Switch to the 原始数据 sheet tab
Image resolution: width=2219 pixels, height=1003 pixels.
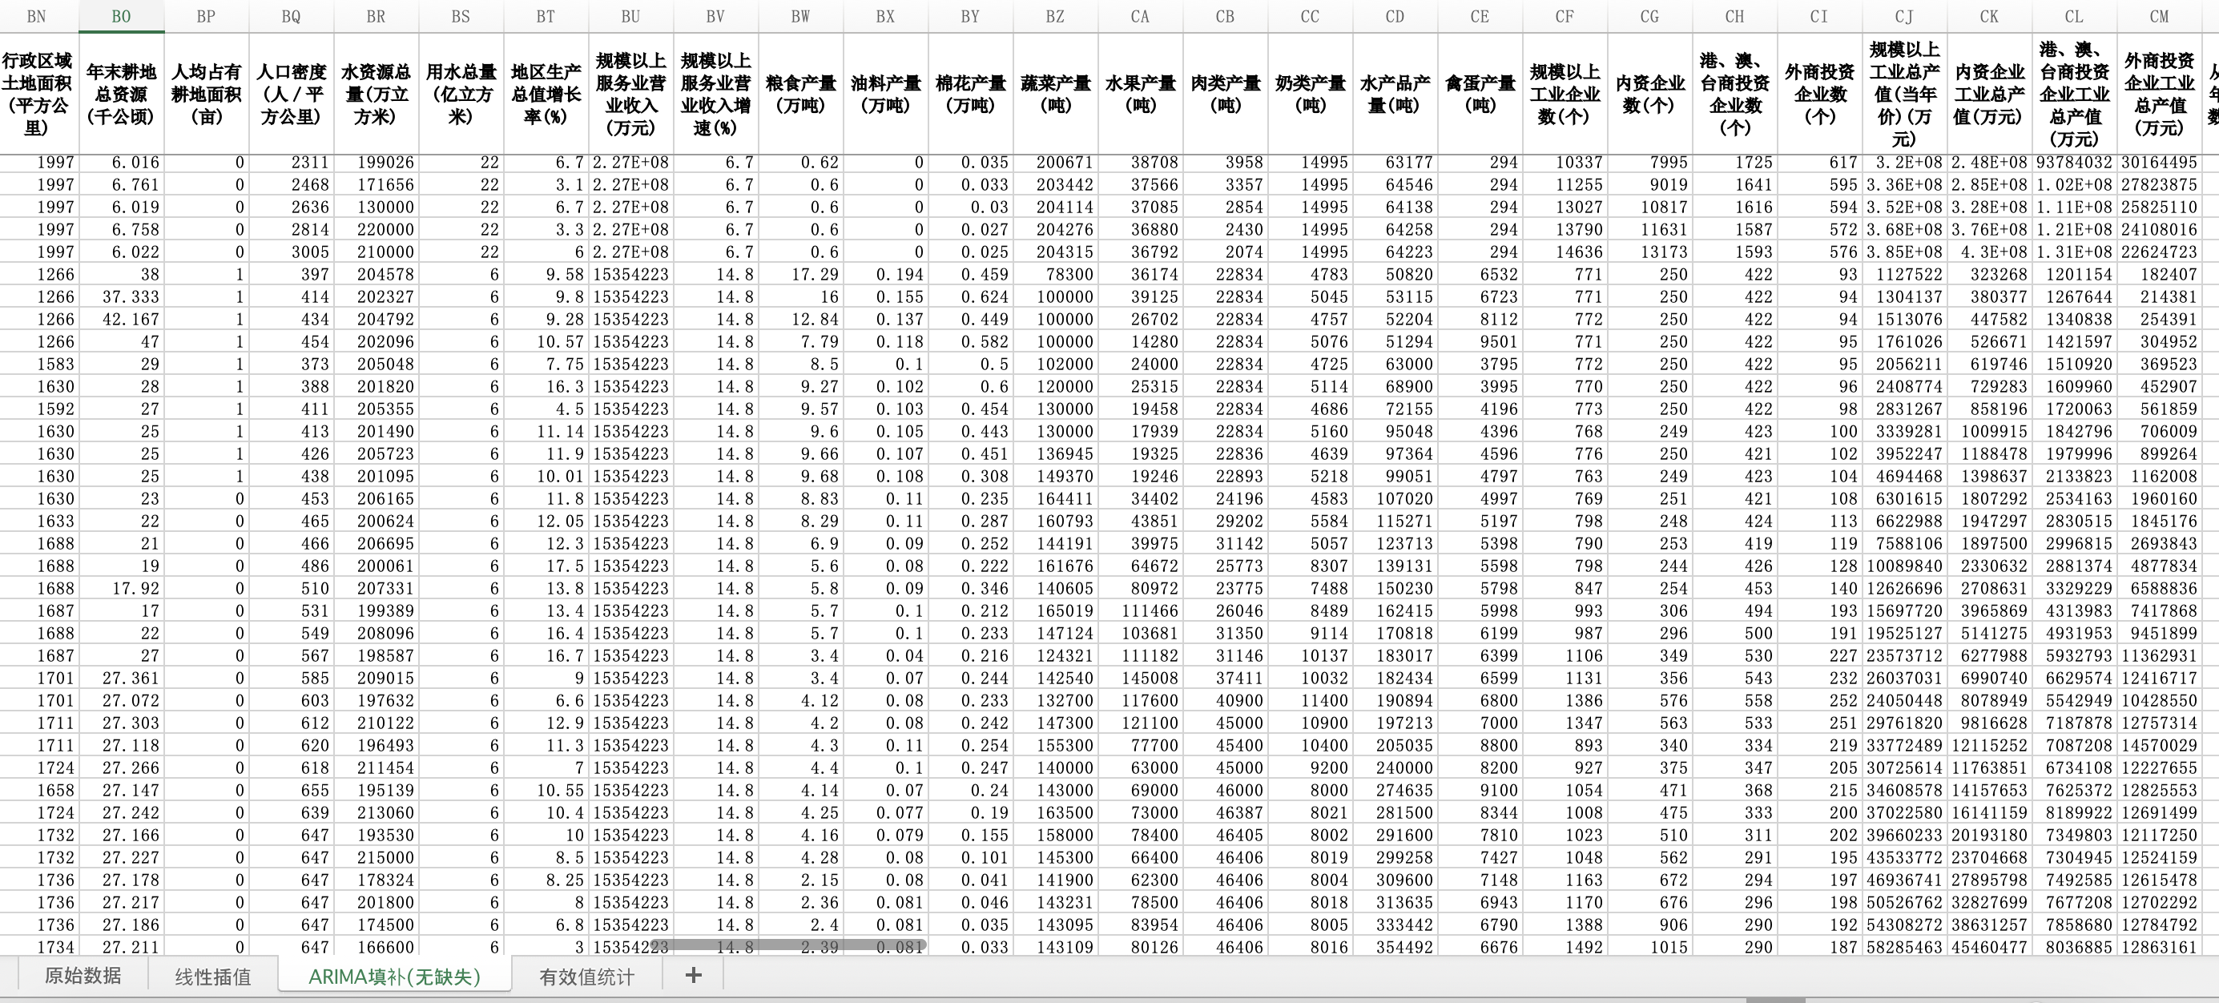point(83,976)
